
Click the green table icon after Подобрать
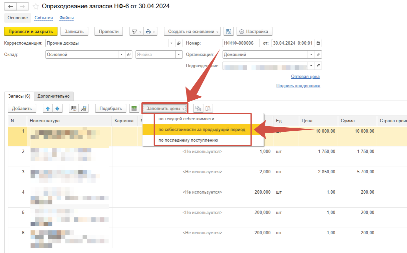[134, 108]
